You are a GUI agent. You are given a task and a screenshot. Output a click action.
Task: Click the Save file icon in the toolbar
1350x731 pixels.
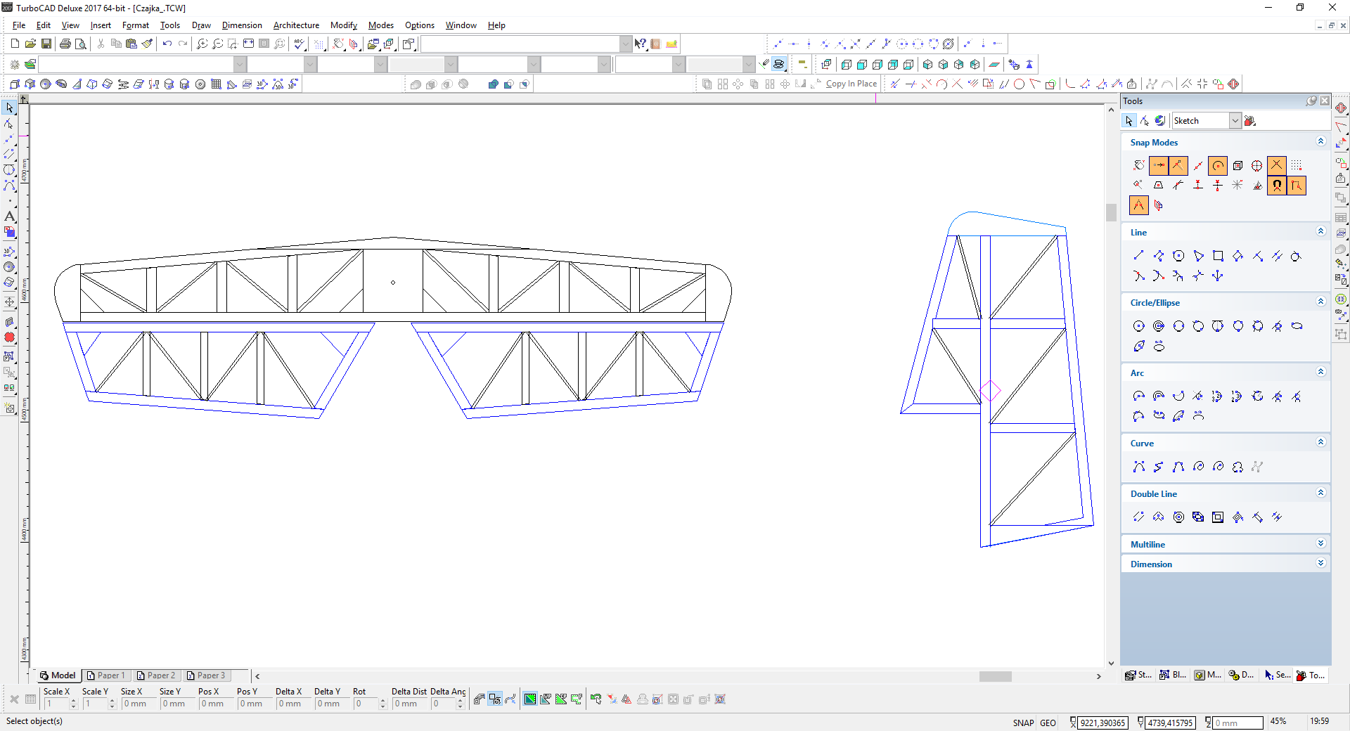pyautogui.click(x=46, y=44)
